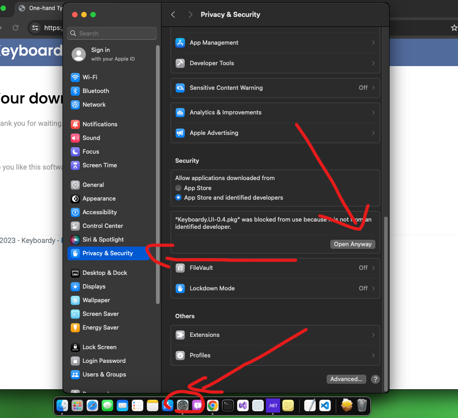Screen dimensions: 458x418
Task: Click the Control Center icon in sidebar
Action: pos(75,226)
